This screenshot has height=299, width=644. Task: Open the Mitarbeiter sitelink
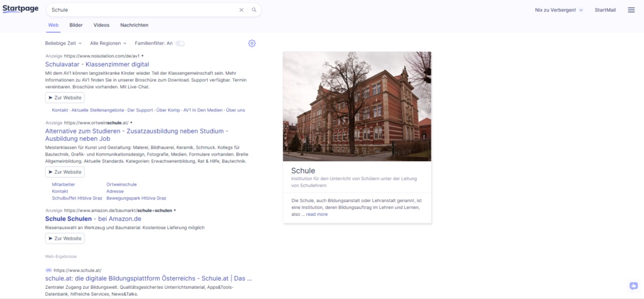tap(64, 184)
